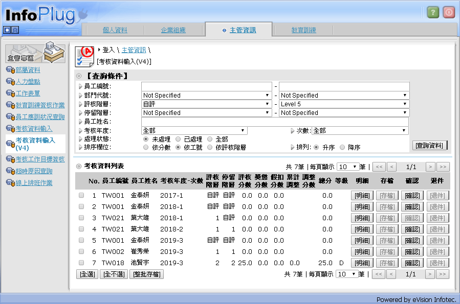Select 全部 status radio button

pos(210,139)
